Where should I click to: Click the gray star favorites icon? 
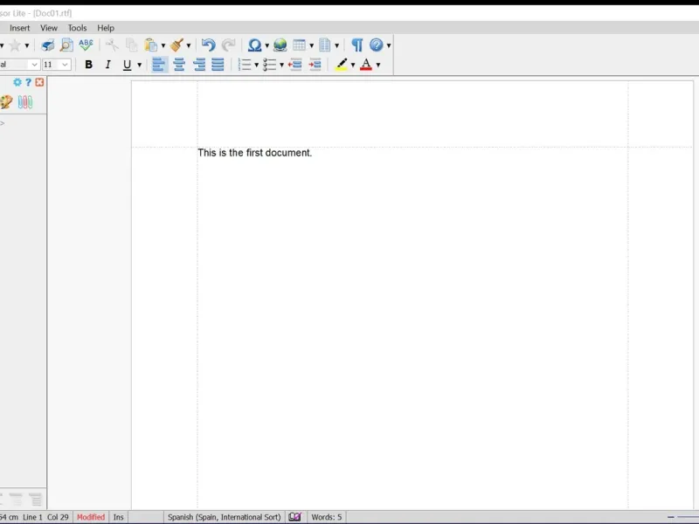(15, 45)
